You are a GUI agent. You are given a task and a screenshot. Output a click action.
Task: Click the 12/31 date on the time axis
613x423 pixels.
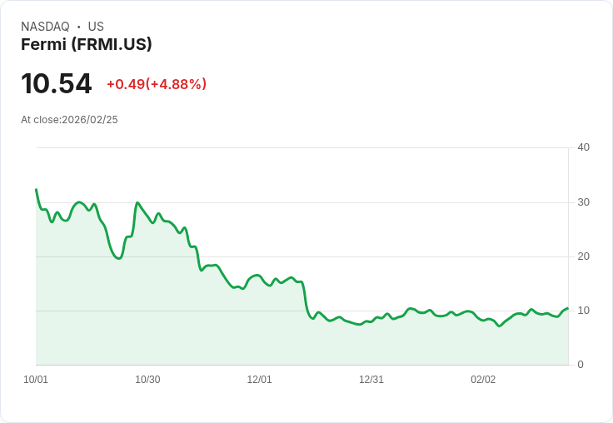tap(371, 380)
